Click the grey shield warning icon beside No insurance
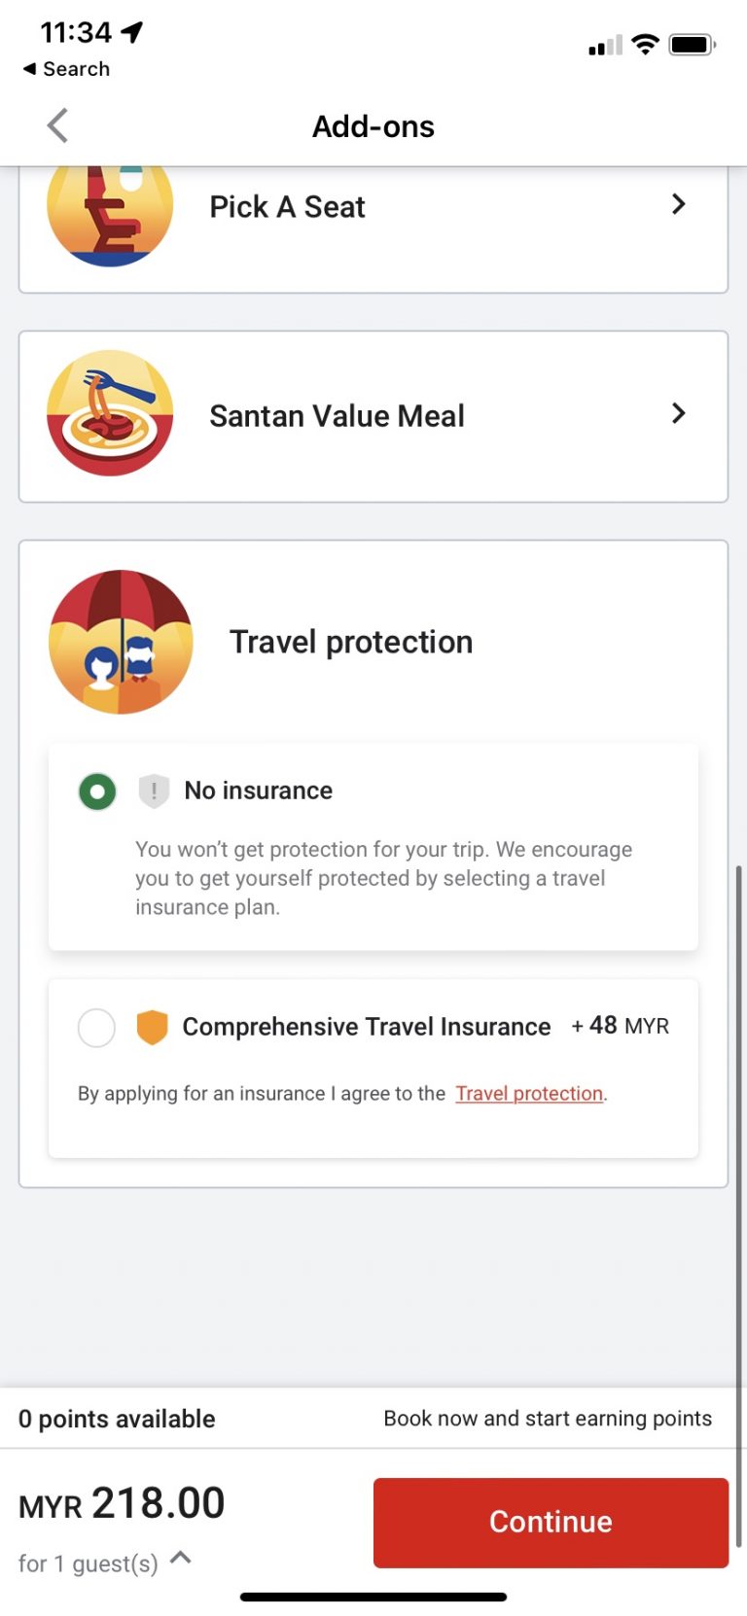Image resolution: width=747 pixels, height=1616 pixels. [x=153, y=790]
